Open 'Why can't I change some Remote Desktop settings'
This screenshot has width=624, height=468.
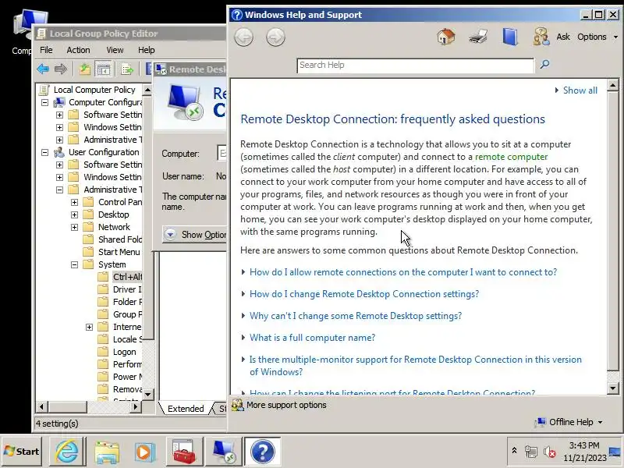[356, 316]
